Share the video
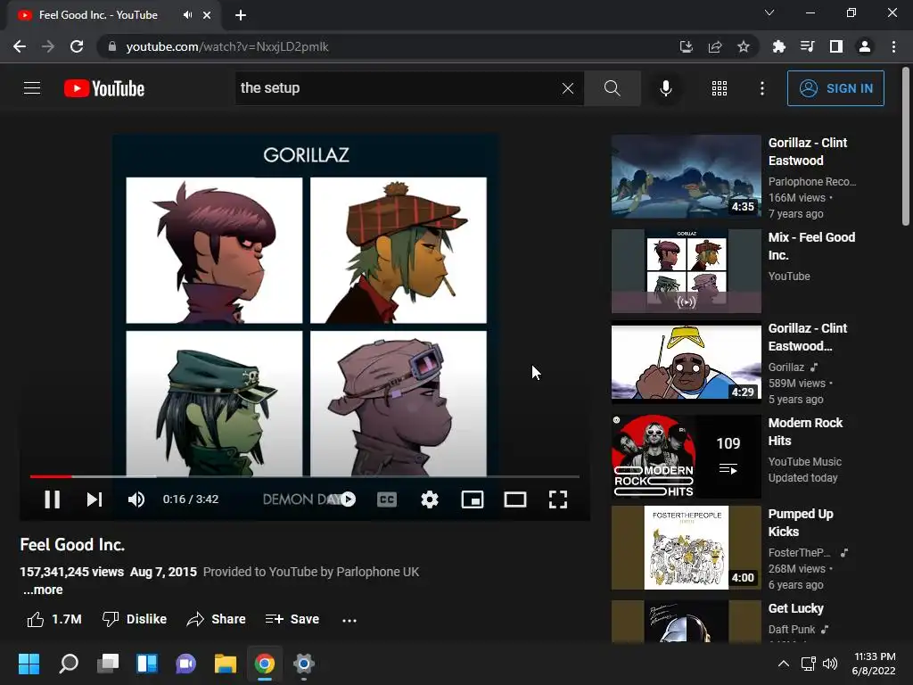Screen dimensions: 913x685 pyautogui.click(x=216, y=619)
